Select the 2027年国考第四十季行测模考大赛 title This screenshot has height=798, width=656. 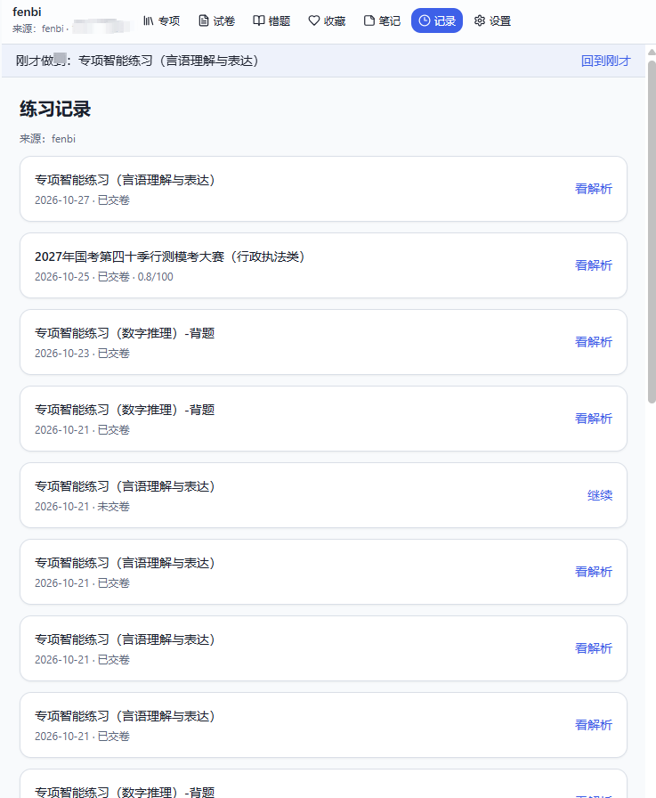point(170,256)
